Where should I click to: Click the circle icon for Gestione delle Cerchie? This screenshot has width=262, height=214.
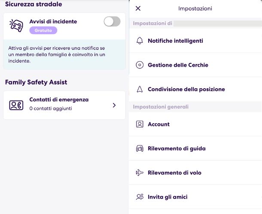tap(140, 65)
